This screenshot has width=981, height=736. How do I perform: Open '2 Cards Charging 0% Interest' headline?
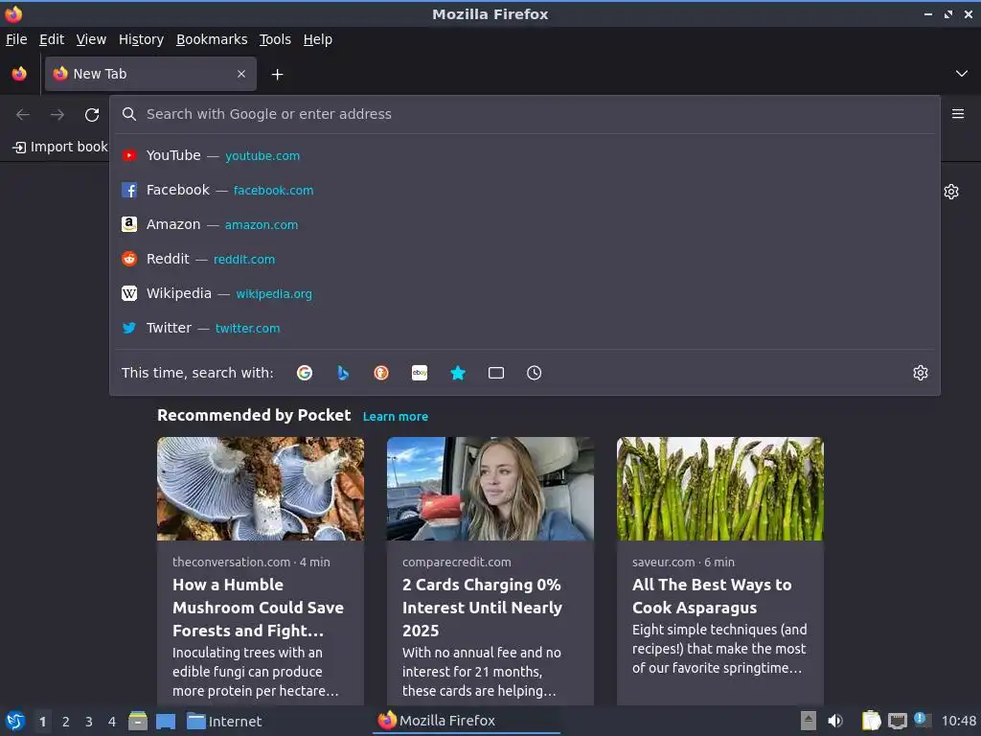(x=483, y=608)
